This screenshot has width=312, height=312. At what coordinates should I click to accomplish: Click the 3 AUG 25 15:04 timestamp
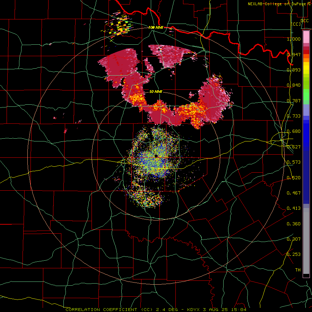[x=225, y=310]
